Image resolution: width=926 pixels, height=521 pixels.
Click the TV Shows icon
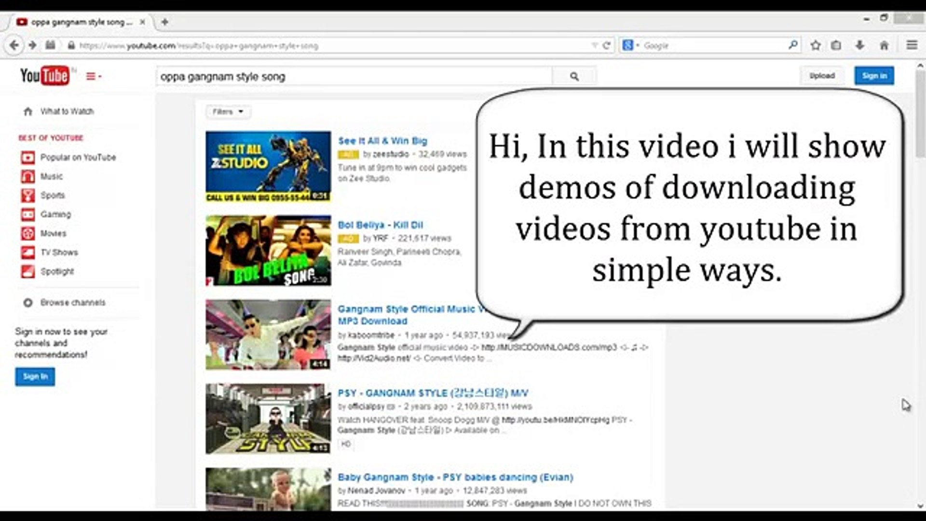coord(28,252)
